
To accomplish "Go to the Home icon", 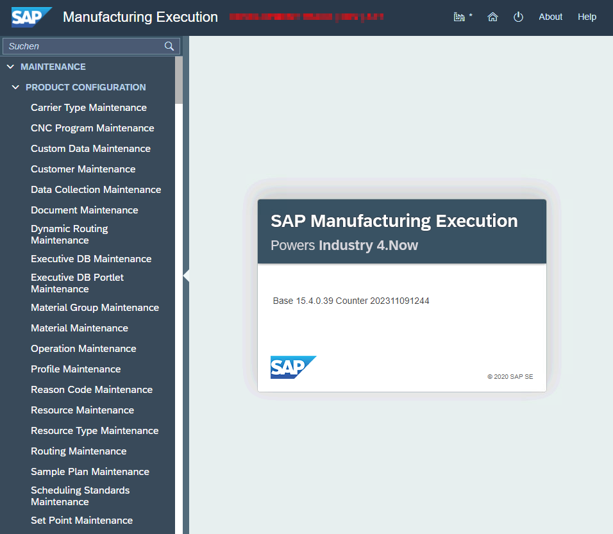I will tap(492, 17).
